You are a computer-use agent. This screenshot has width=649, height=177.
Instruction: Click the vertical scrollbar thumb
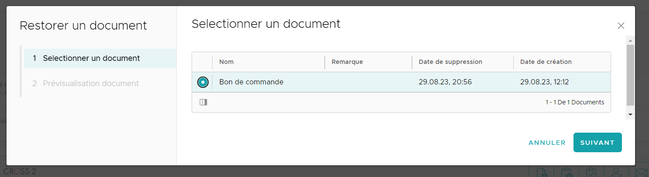pos(630,75)
